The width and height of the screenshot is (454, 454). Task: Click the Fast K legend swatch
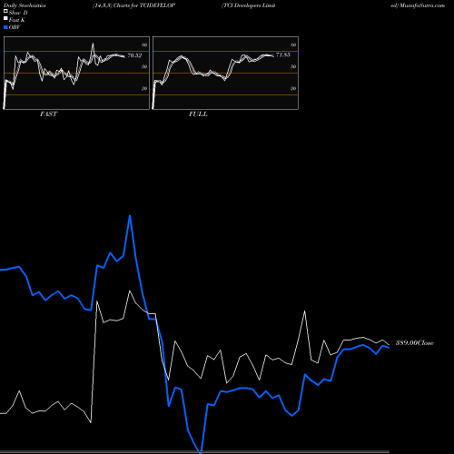(x=5, y=19)
